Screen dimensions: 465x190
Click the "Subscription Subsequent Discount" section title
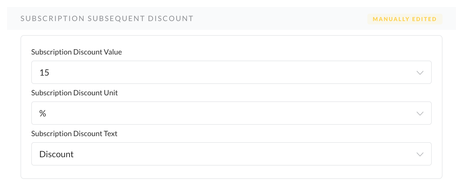107,19
